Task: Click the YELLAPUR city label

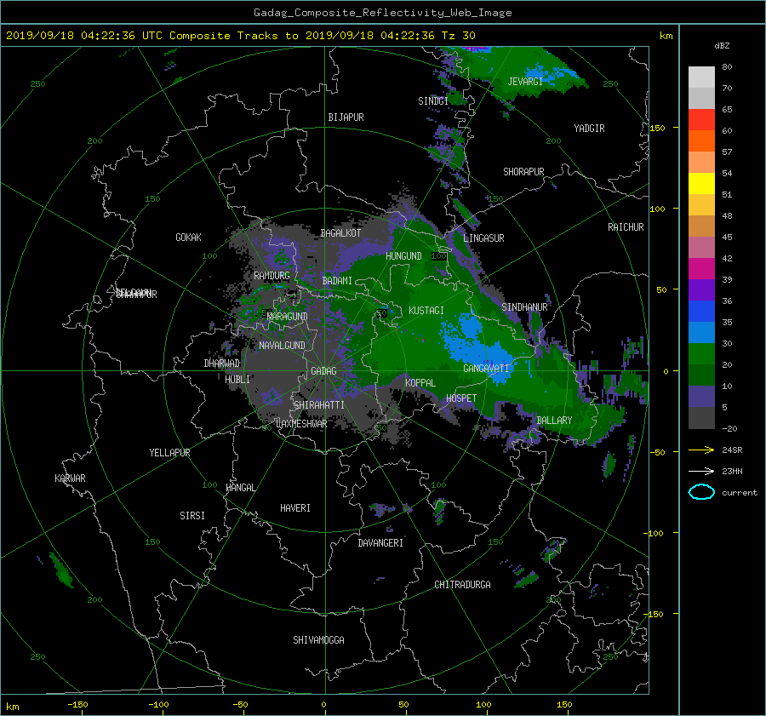Action: coord(170,453)
